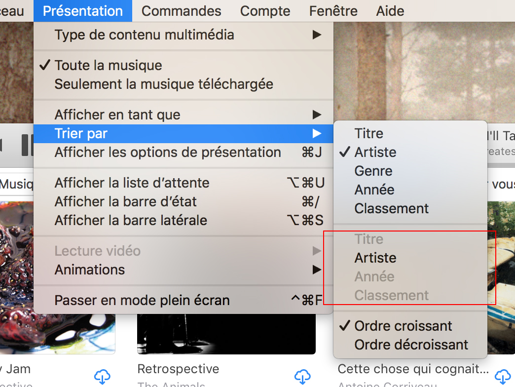The height and width of the screenshot is (387, 515).
Task: Open the Commandes menu
Action: coord(182,11)
